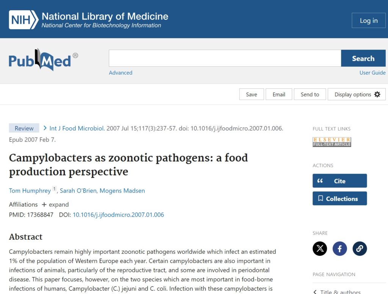Click the Cite quotation button
Screen dimensions: 388x294
coord(339,181)
